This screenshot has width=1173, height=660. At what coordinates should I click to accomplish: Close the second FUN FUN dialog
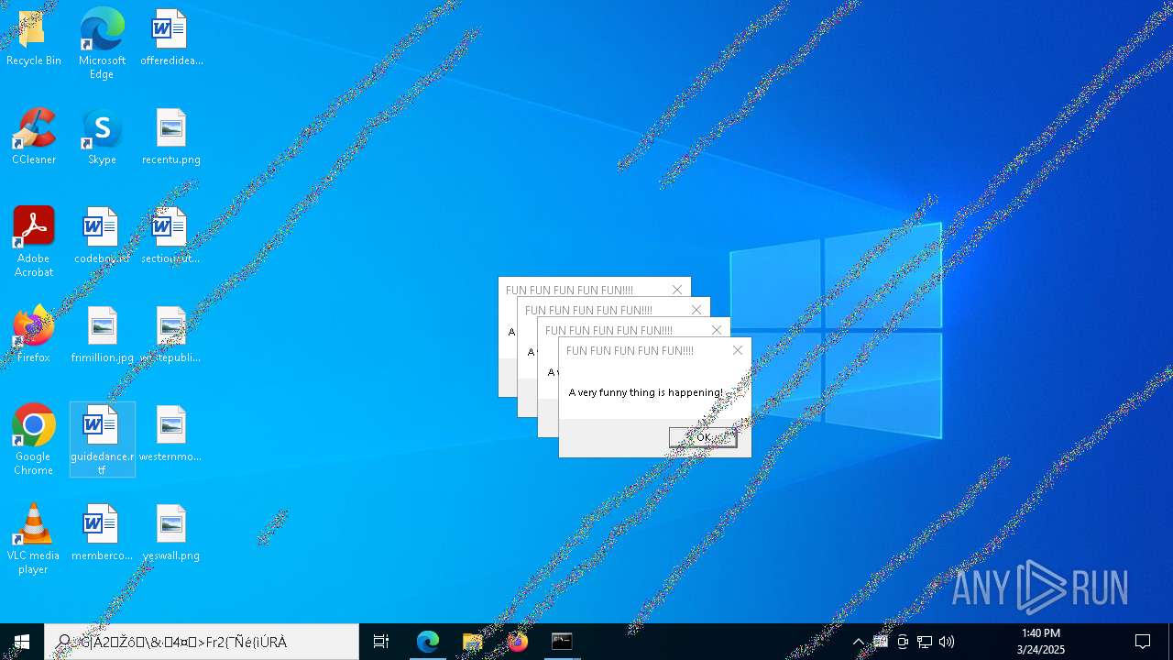pos(696,310)
